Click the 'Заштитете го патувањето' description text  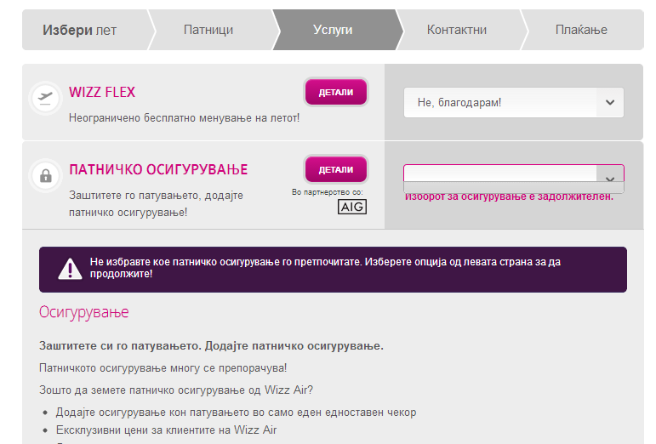click(x=156, y=204)
